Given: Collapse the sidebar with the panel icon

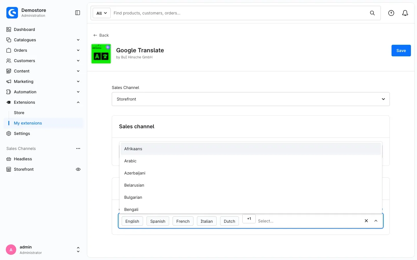Looking at the screenshot, I should [x=78, y=13].
